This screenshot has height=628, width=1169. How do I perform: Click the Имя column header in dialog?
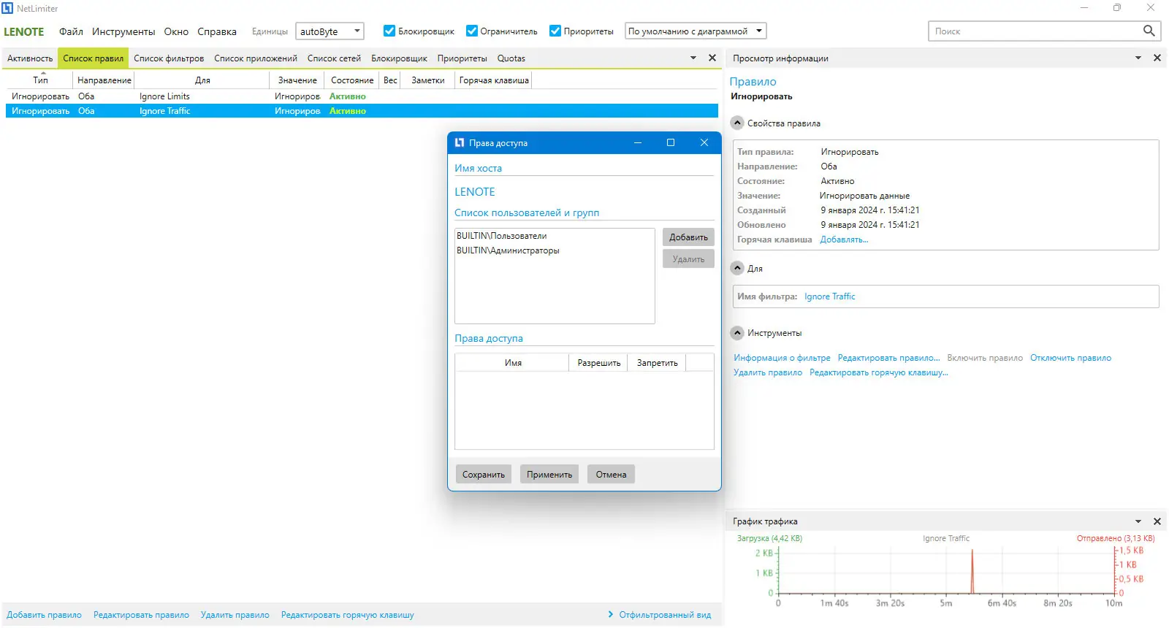pos(513,363)
